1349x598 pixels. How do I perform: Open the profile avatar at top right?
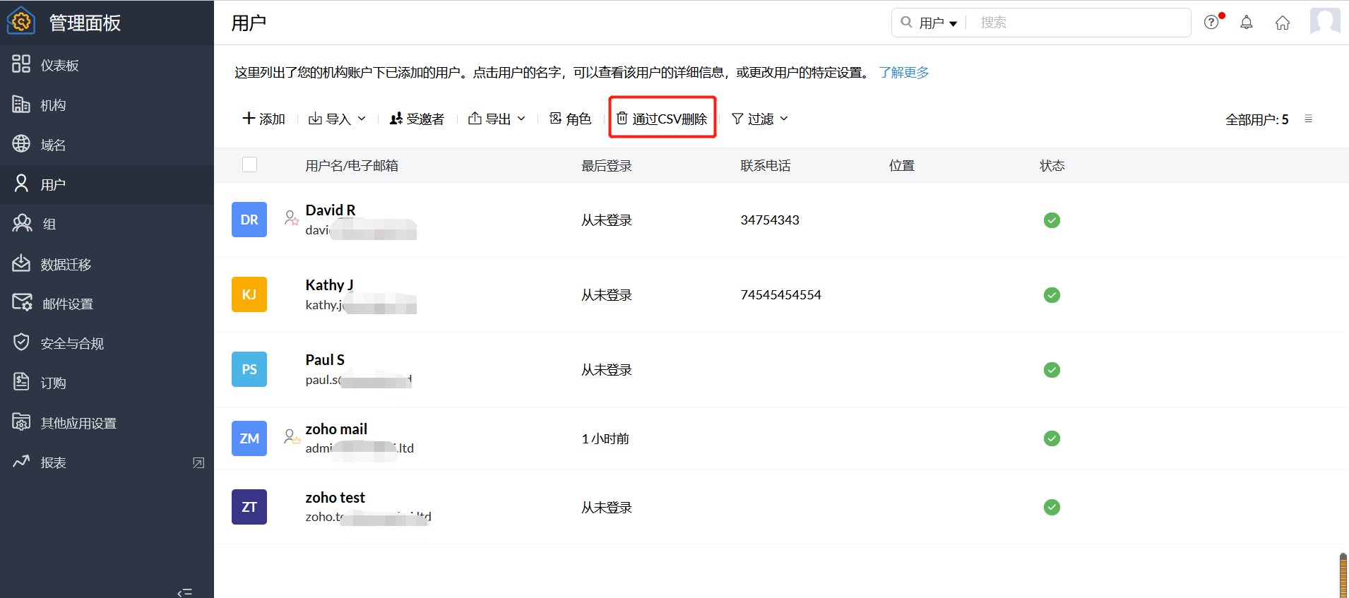pyautogui.click(x=1324, y=21)
